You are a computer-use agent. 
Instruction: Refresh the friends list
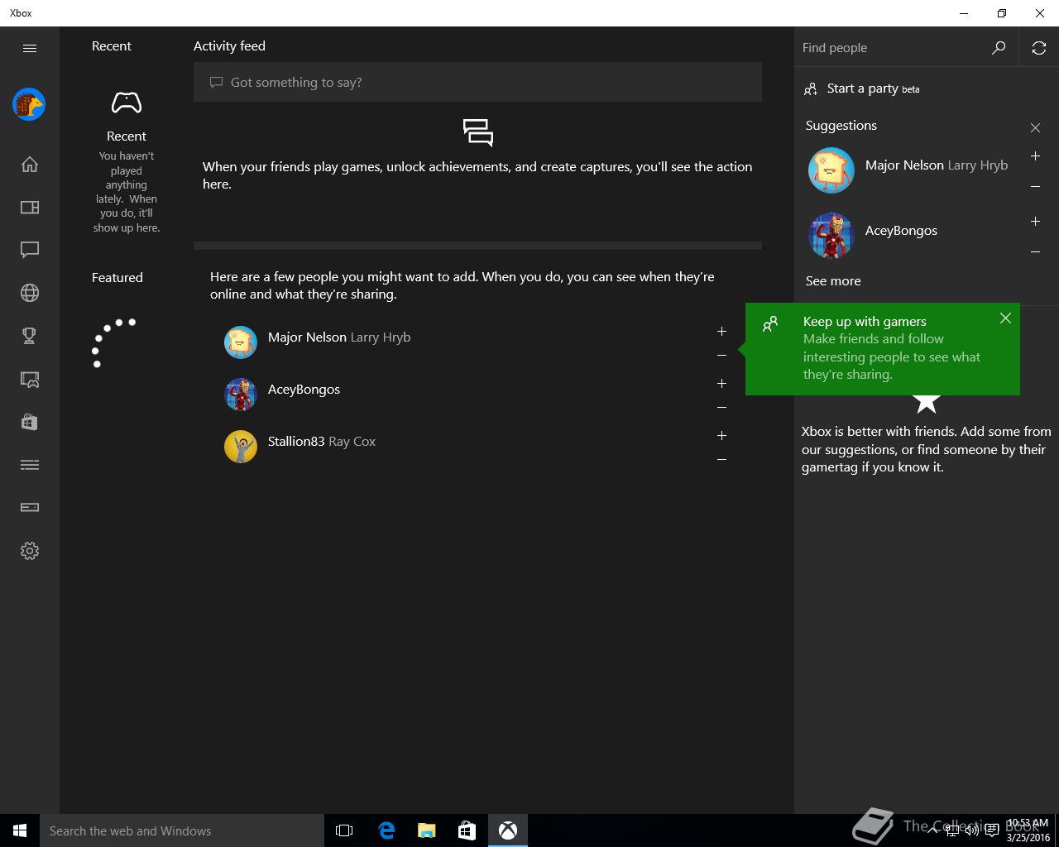click(1039, 48)
